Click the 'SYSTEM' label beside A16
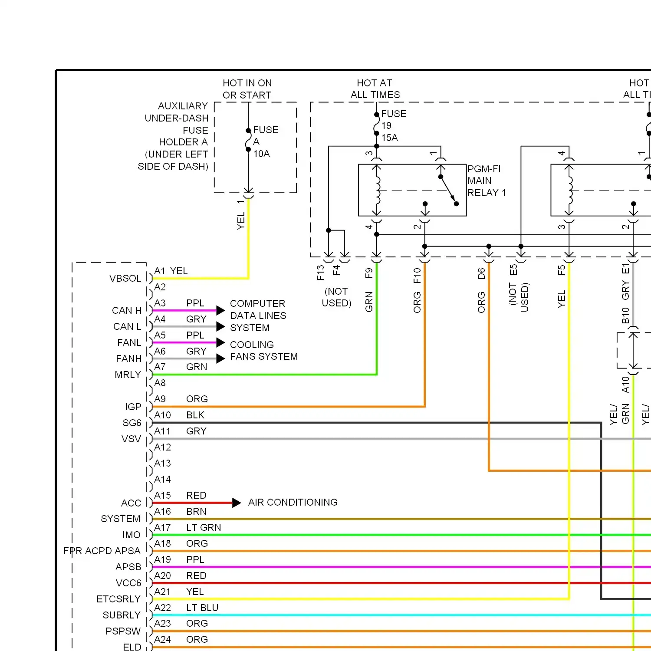Screen dimensions: 651x651 pyautogui.click(x=121, y=519)
